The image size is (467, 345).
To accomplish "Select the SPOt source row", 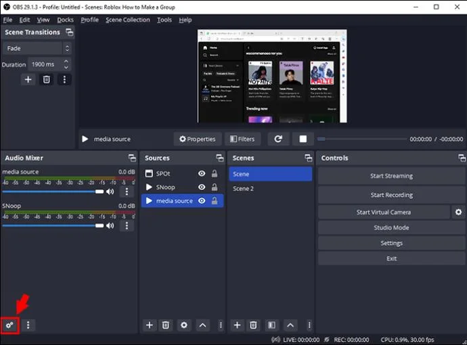I will coord(182,174).
